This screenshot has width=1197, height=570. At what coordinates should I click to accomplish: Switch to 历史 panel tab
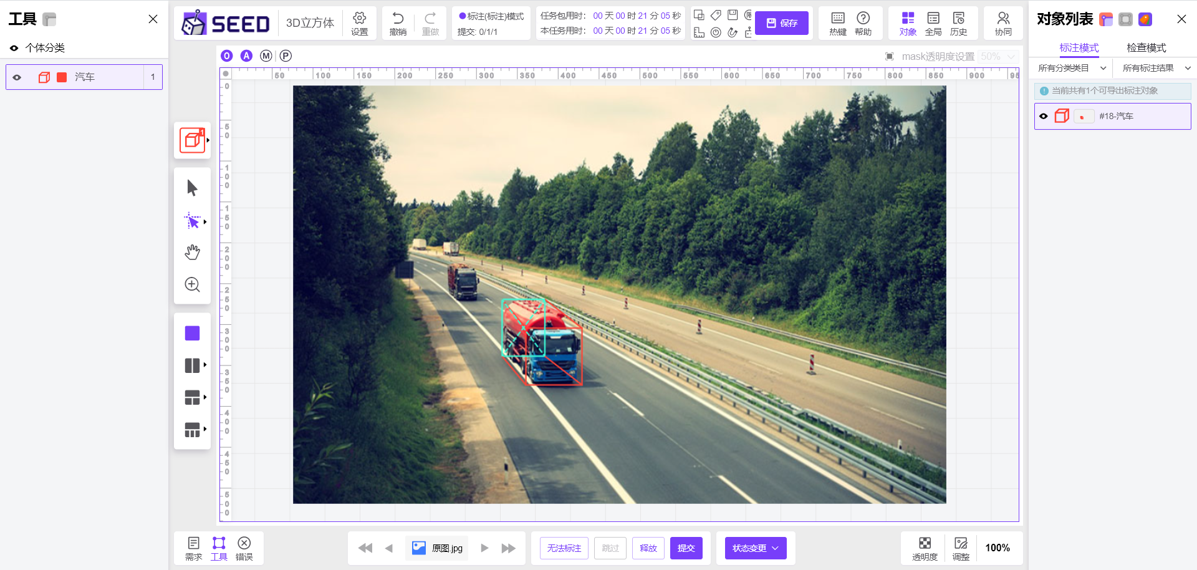(x=959, y=23)
